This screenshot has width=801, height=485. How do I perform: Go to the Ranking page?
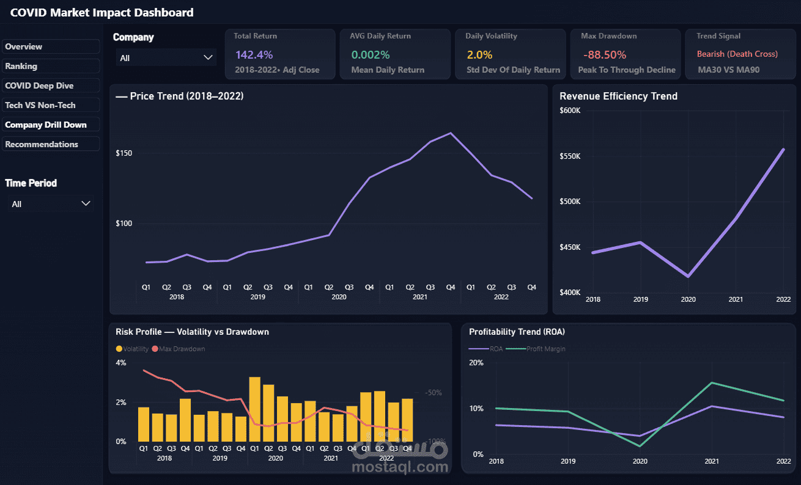tap(51, 66)
